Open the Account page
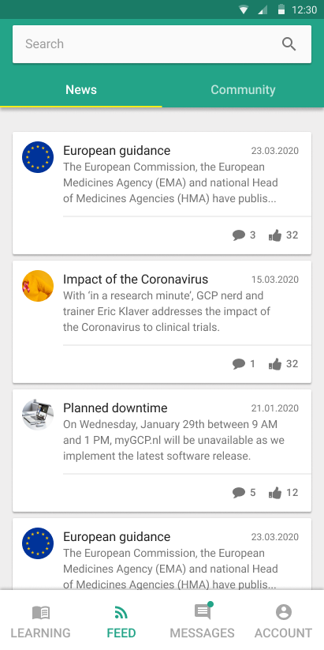 pyautogui.click(x=284, y=622)
